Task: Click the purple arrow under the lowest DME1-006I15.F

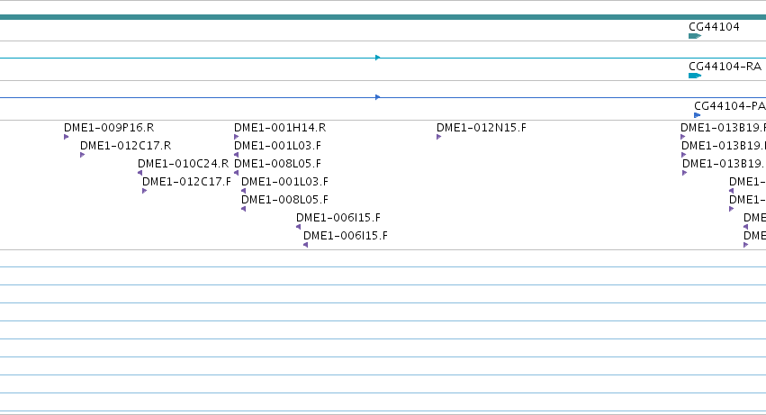Action: 305,246
